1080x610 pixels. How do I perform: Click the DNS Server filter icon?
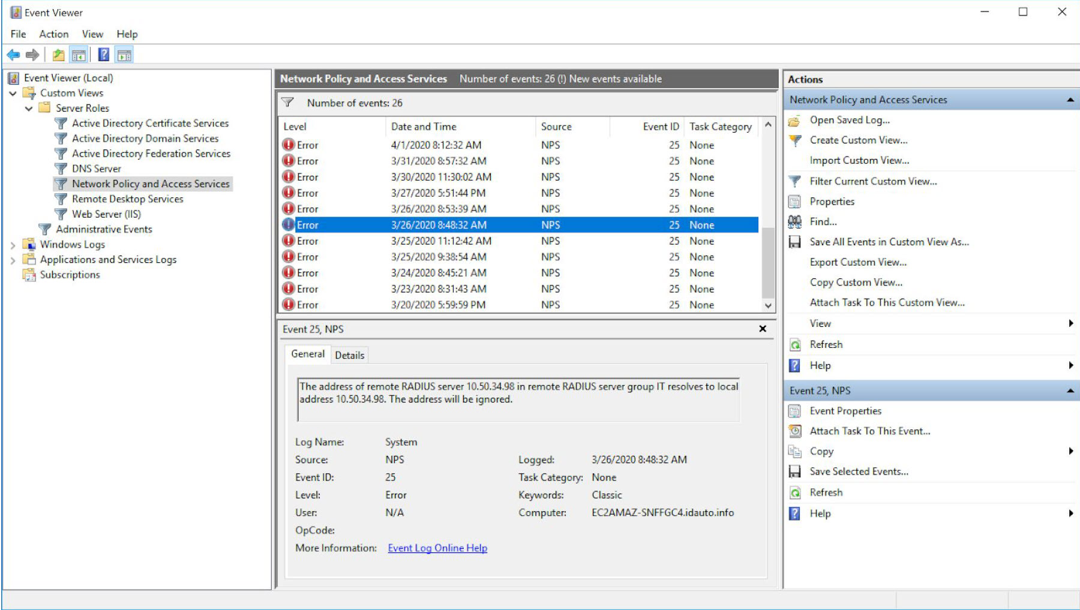[x=61, y=169]
